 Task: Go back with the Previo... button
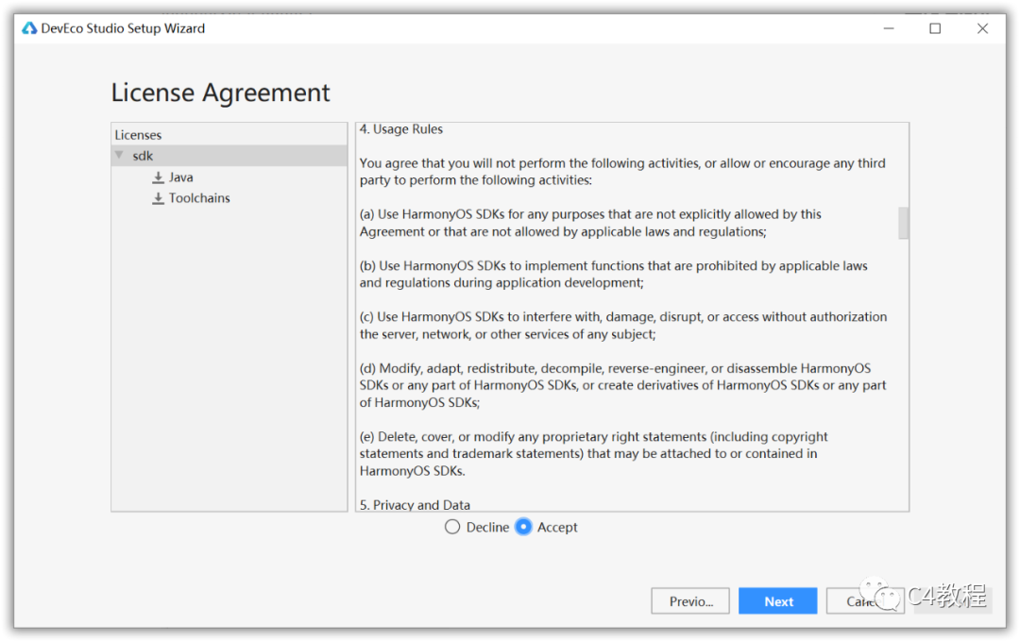tap(690, 601)
